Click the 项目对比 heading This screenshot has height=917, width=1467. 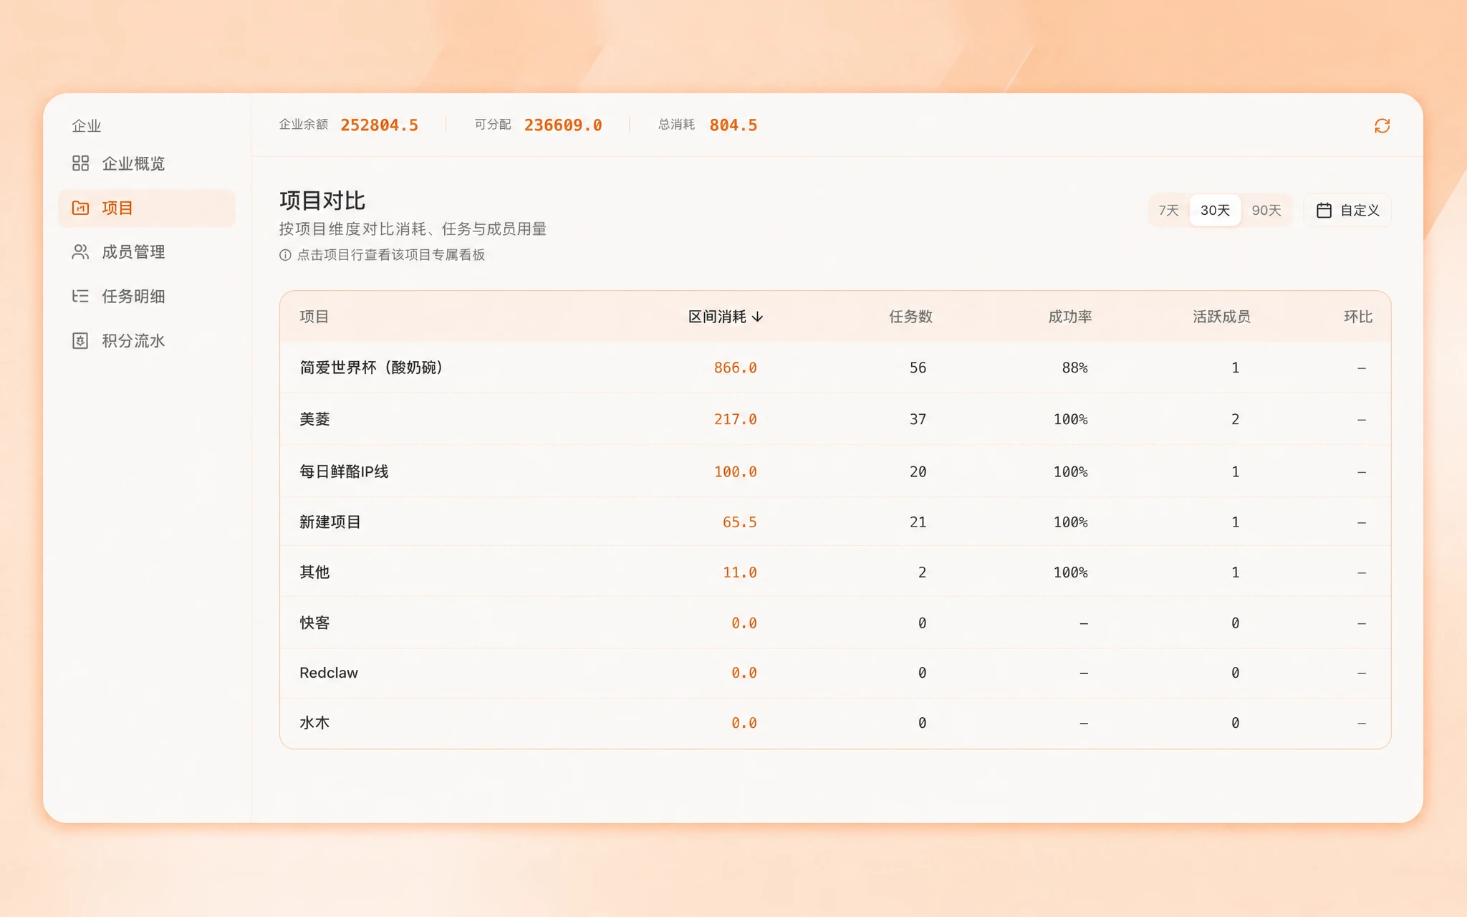point(322,201)
